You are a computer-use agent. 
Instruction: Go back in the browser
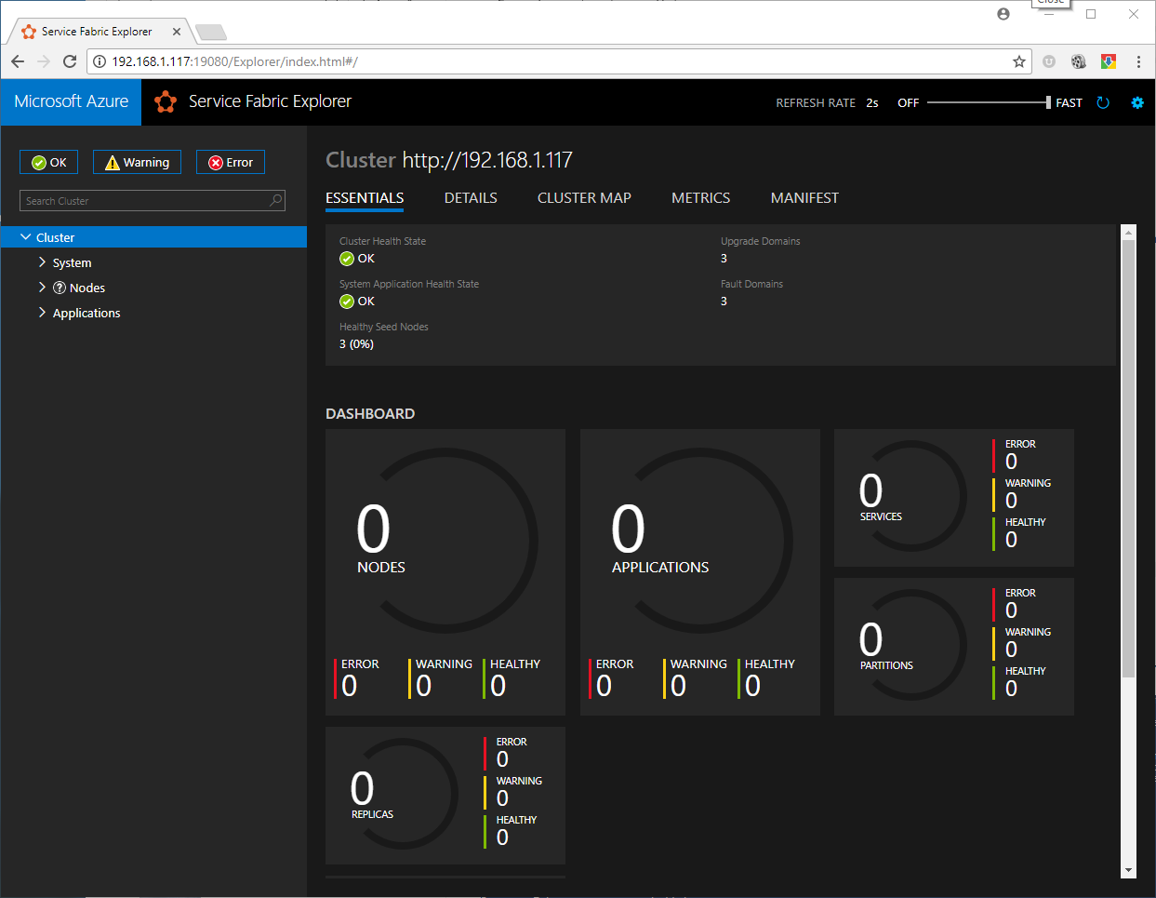pyautogui.click(x=18, y=61)
